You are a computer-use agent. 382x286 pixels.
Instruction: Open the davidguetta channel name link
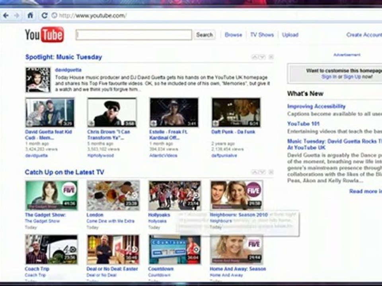(x=68, y=70)
